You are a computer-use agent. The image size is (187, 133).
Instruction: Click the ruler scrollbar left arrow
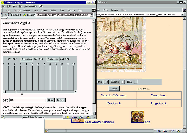click(x=4, y=92)
